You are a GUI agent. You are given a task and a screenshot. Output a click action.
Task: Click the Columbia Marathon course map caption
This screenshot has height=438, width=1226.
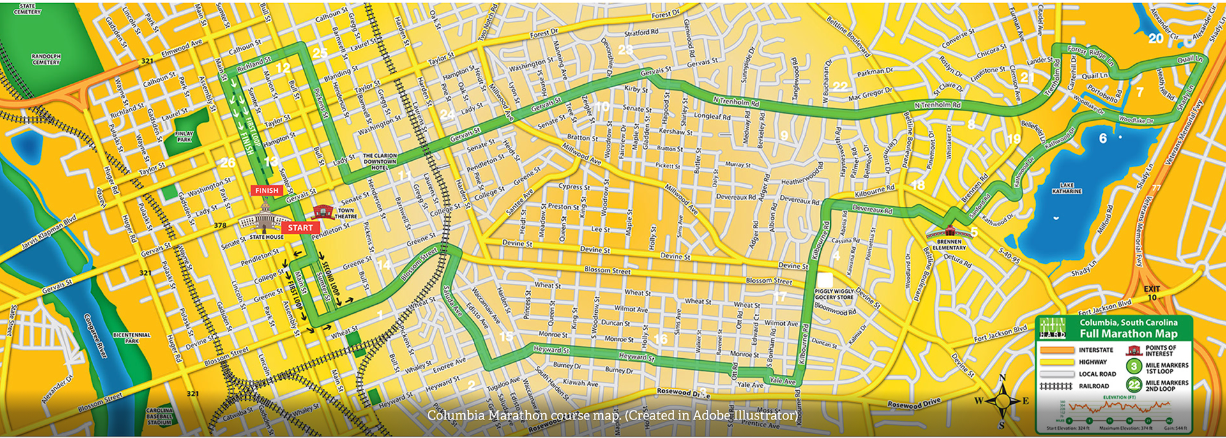(612, 415)
